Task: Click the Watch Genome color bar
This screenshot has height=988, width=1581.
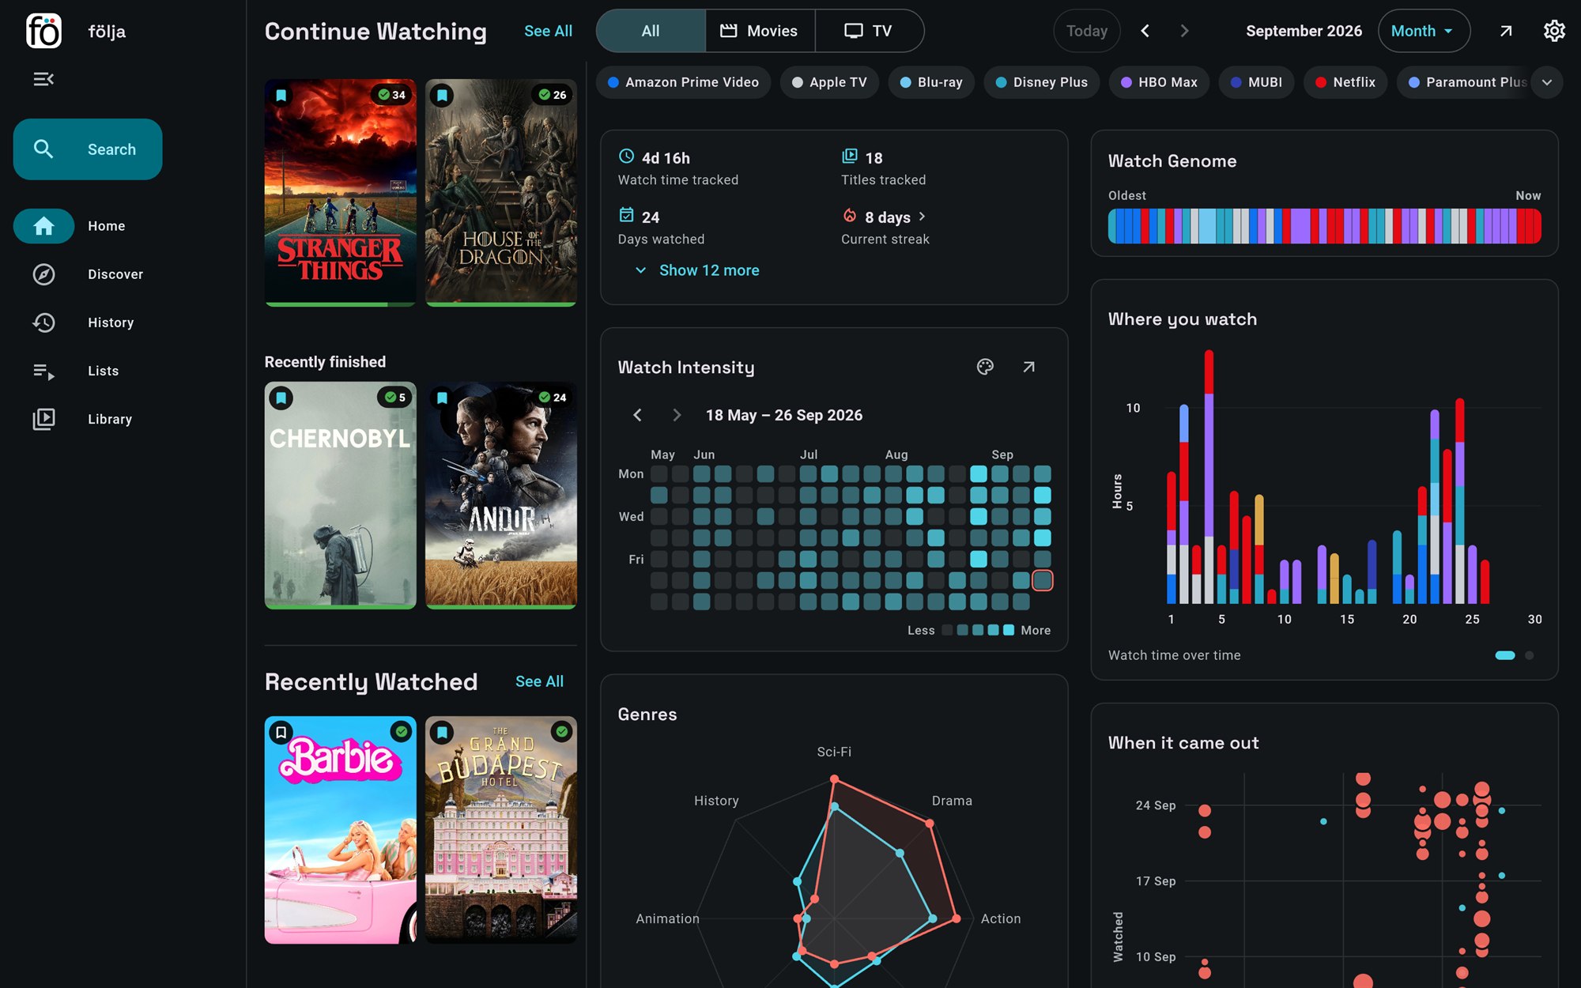Action: 1324,226
